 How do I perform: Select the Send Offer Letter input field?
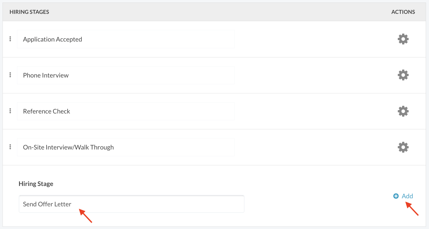pyautogui.click(x=132, y=204)
